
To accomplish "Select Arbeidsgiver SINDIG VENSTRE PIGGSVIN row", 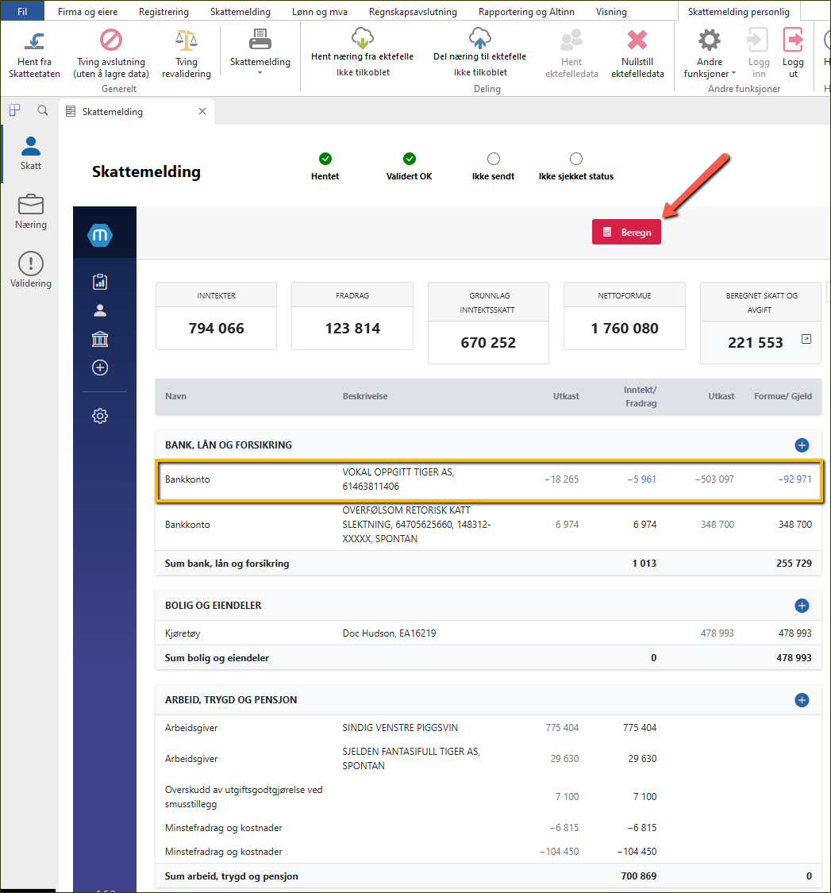I will (x=489, y=727).
